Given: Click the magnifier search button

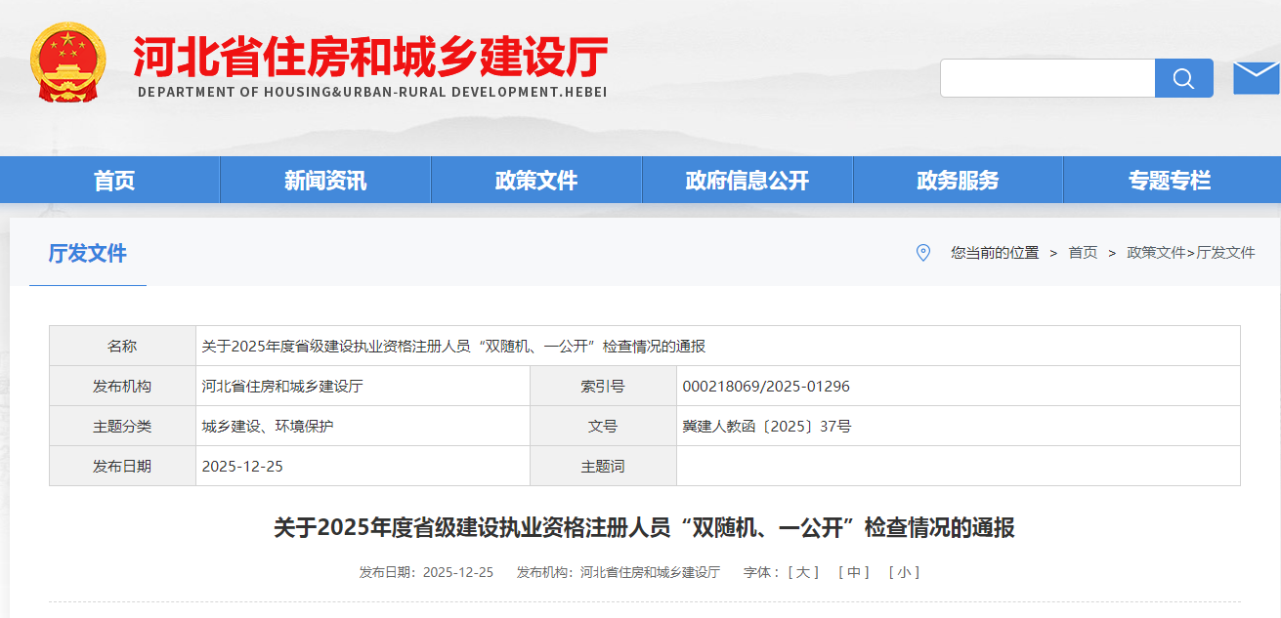Looking at the screenshot, I should [x=1183, y=78].
